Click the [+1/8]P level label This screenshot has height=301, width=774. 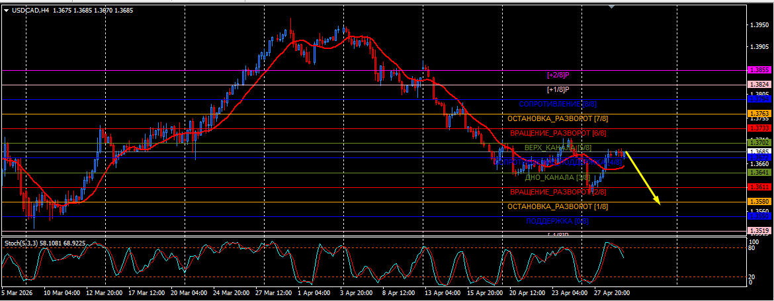click(558, 90)
